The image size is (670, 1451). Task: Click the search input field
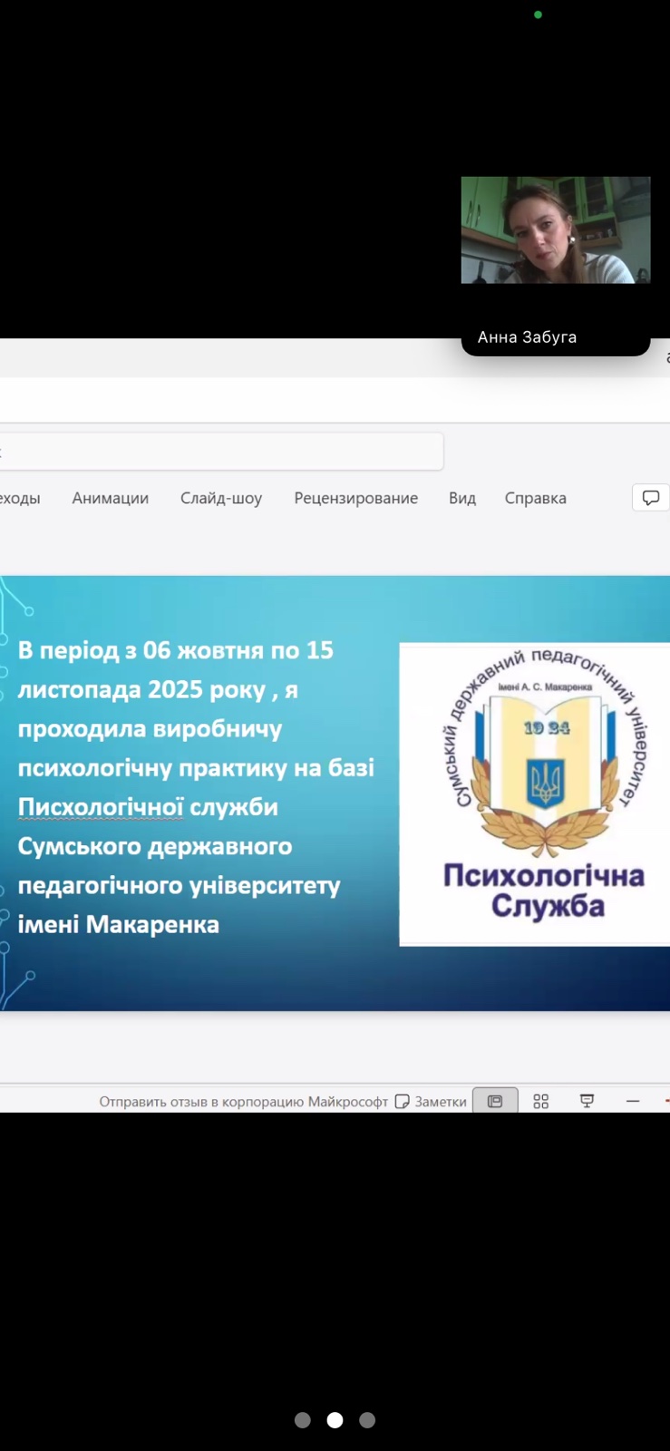click(x=221, y=452)
